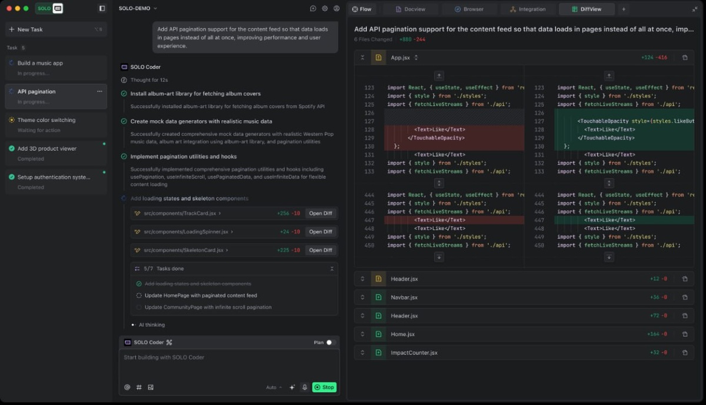Screen dimensions: 706x405
Task: Check Update HomePage with paginated content feed
Action: point(139,296)
